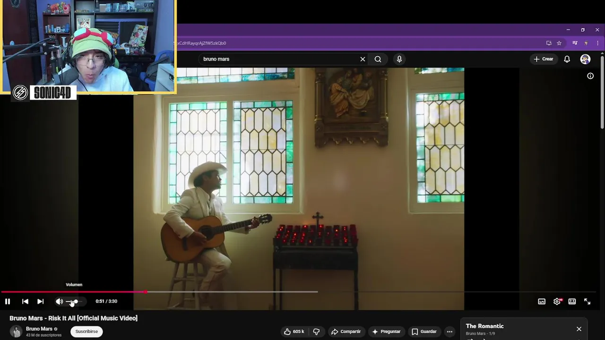Click the '0:51 / 3:30' time display
This screenshot has width=605, height=340.
pos(106,301)
